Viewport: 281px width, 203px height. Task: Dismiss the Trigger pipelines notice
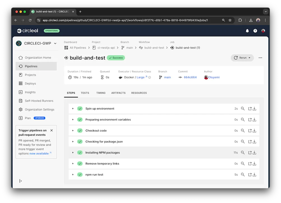pyautogui.click(x=52, y=130)
